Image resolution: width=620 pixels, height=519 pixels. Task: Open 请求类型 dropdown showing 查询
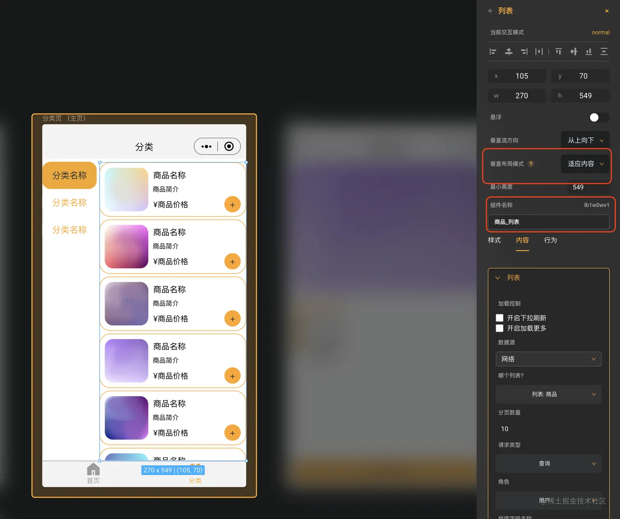tap(549, 463)
